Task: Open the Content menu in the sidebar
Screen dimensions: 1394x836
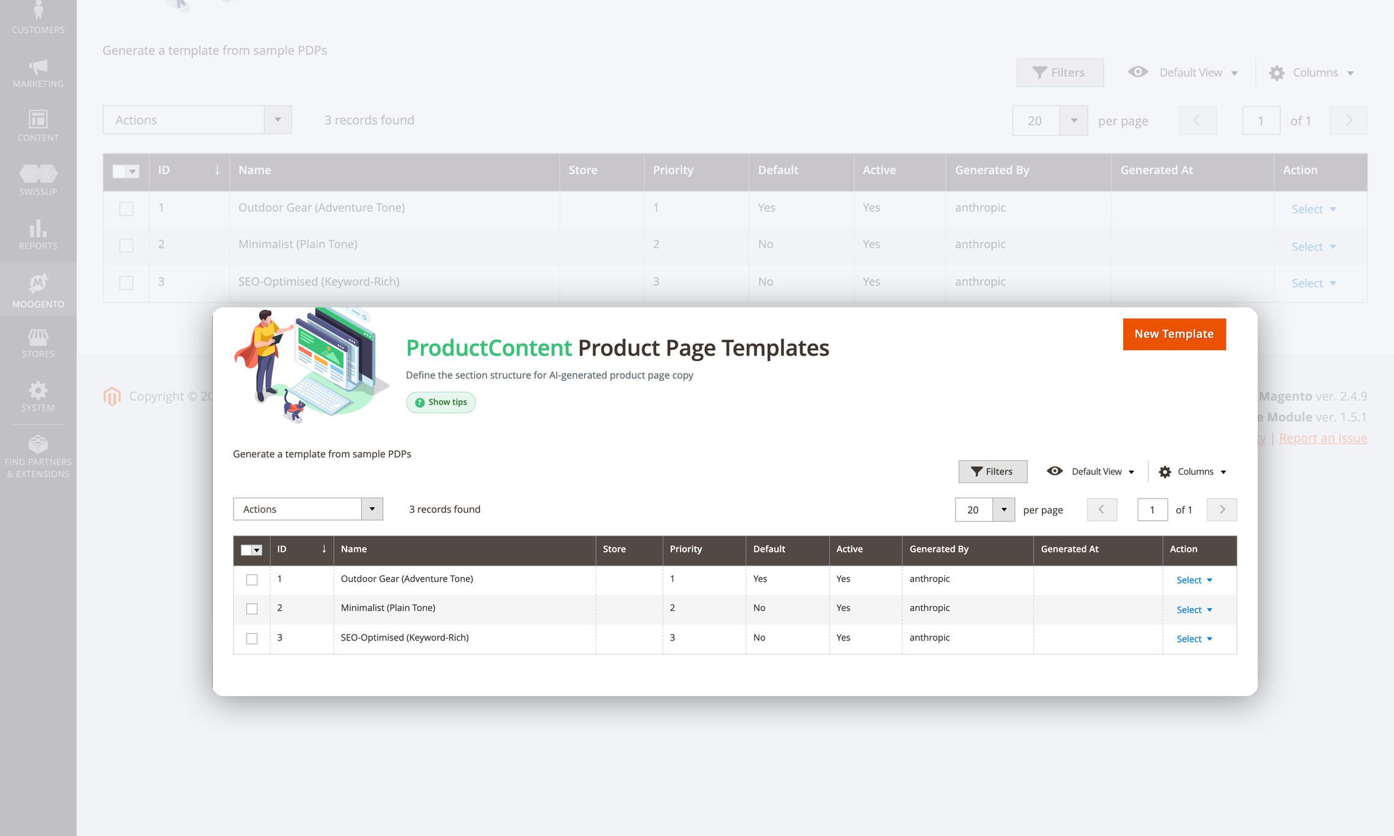Action: [x=38, y=127]
